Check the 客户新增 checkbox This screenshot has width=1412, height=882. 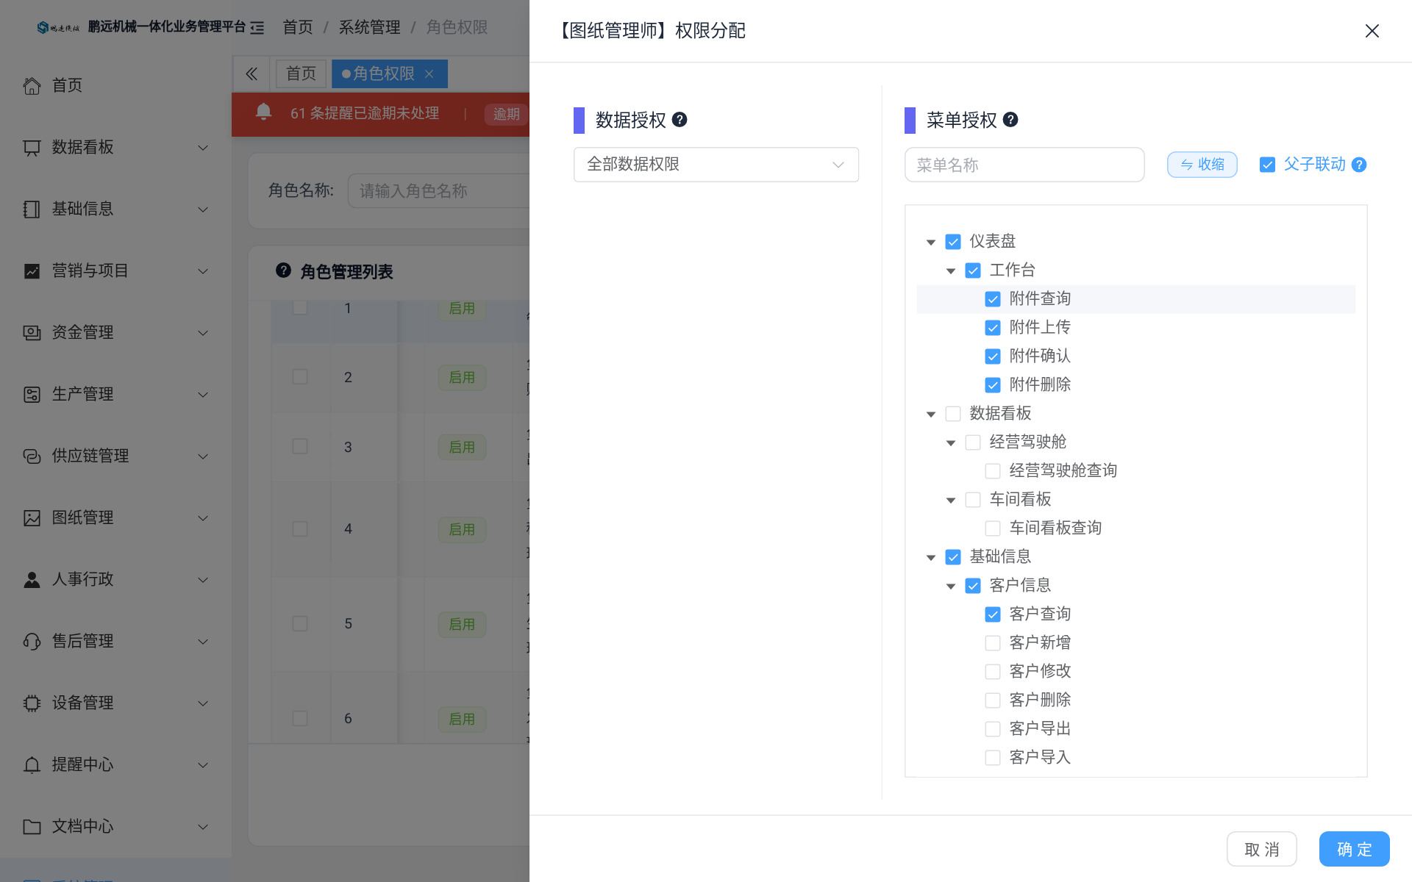click(x=993, y=643)
